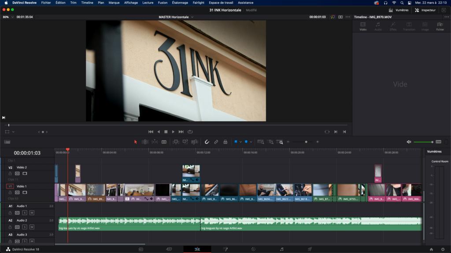Open the Étalonnage menu
The width and height of the screenshot is (451, 253).
coord(180,3)
